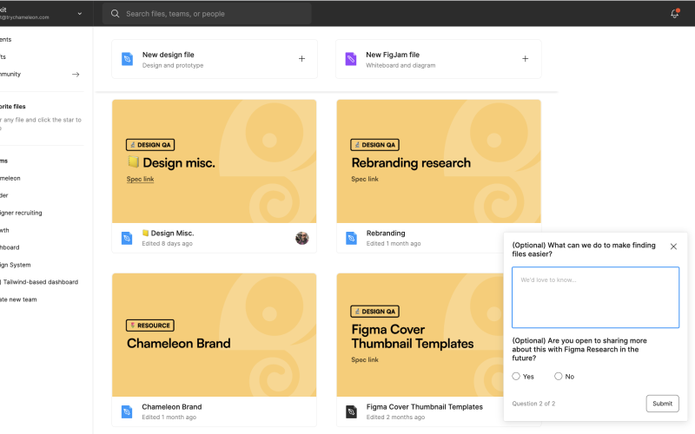The width and height of the screenshot is (695, 434).
Task: Click Spec link on Rebranding research cover
Action: 365,180
